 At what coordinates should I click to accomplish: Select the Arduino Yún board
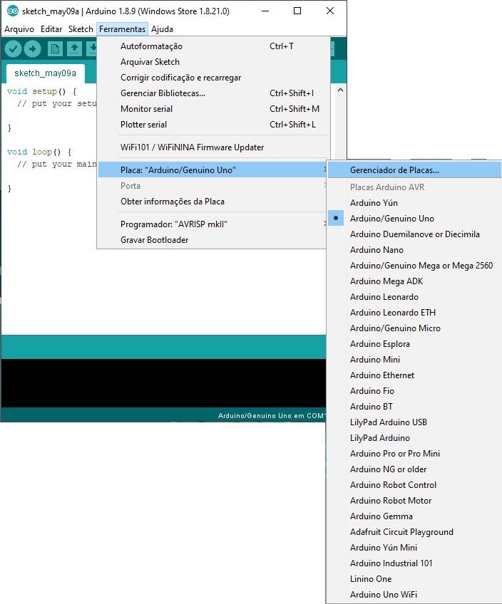(x=414, y=202)
